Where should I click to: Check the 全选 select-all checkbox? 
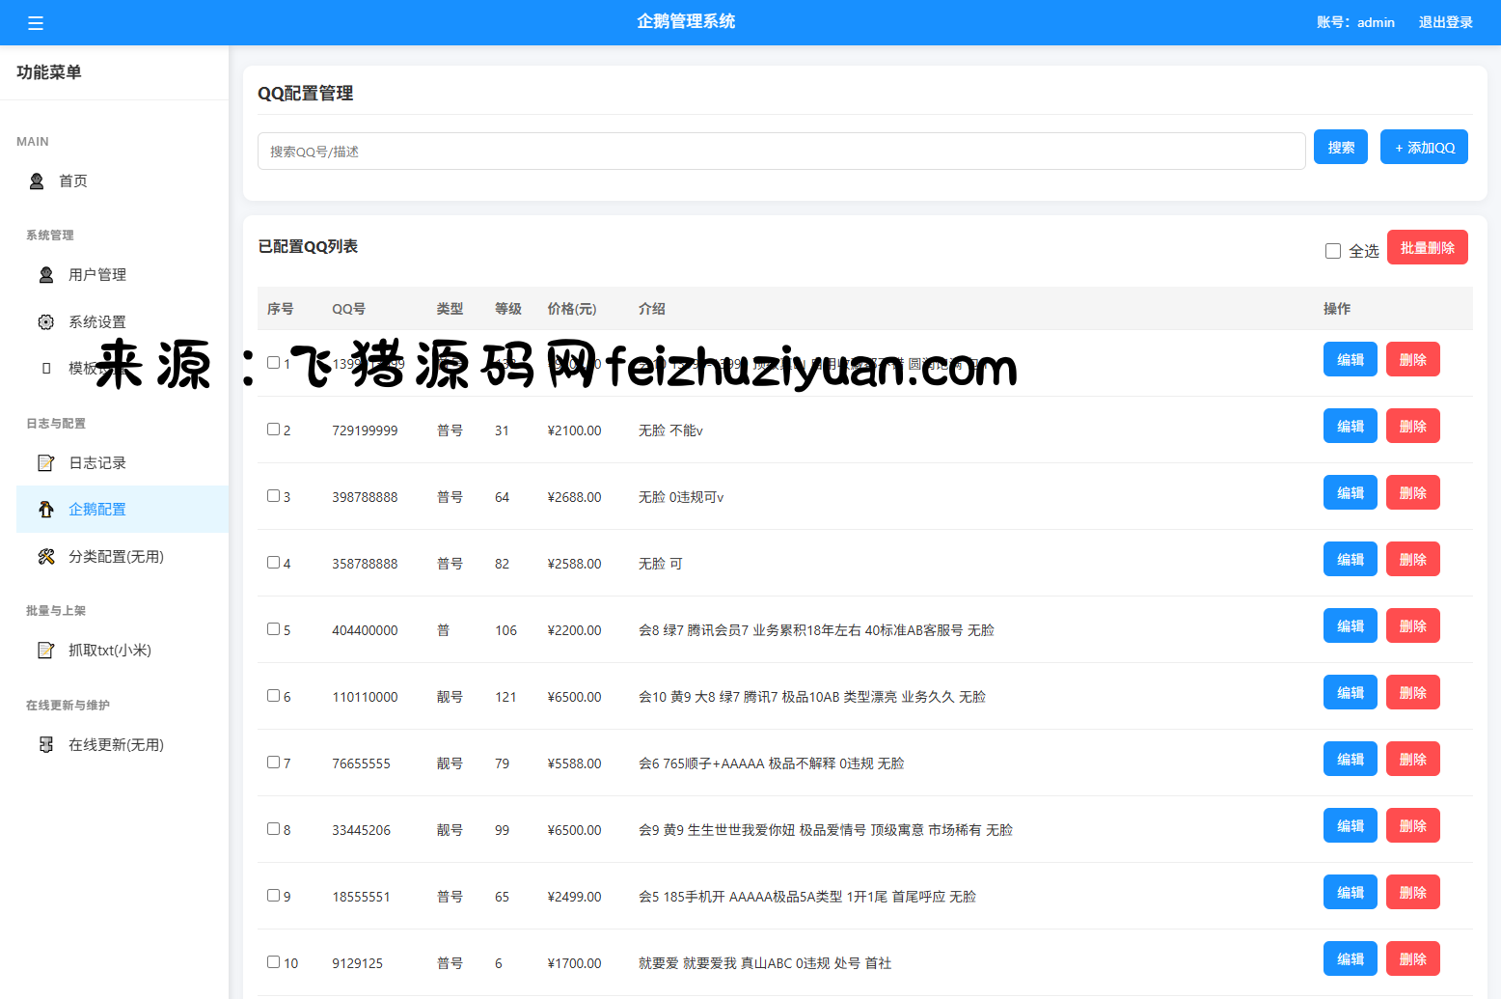(x=1333, y=251)
